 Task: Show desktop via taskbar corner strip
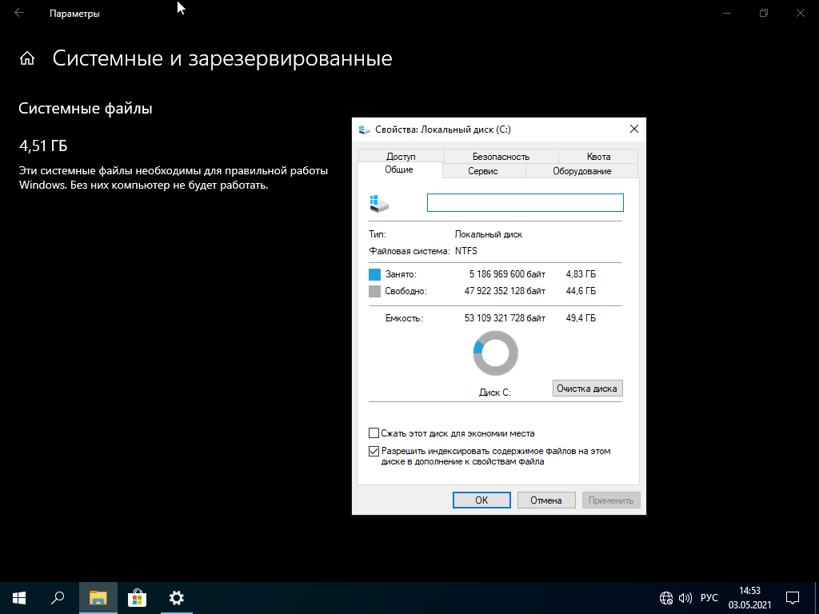point(817,598)
